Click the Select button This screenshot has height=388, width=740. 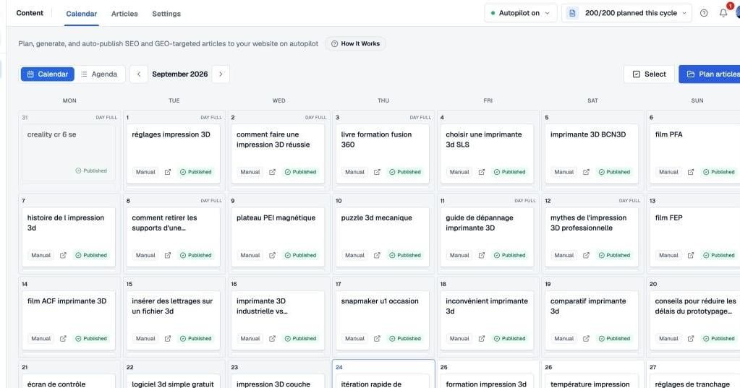tap(649, 74)
